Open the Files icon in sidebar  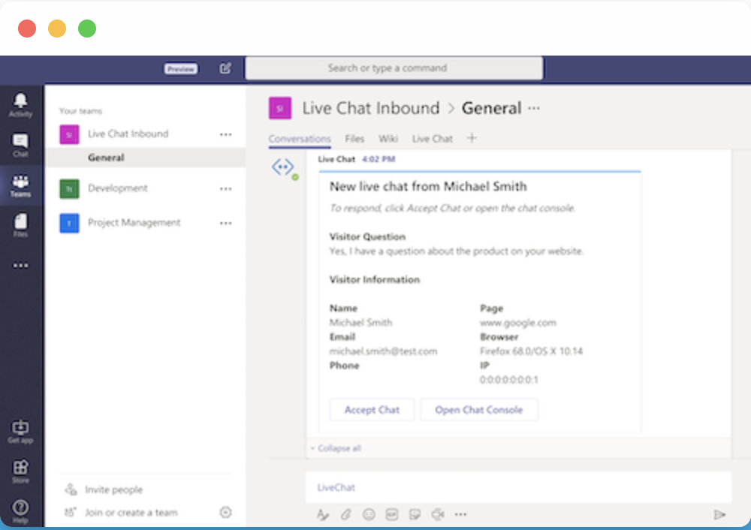pyautogui.click(x=20, y=221)
